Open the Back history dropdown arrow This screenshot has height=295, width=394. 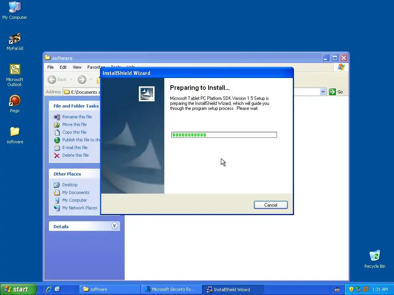71,80
